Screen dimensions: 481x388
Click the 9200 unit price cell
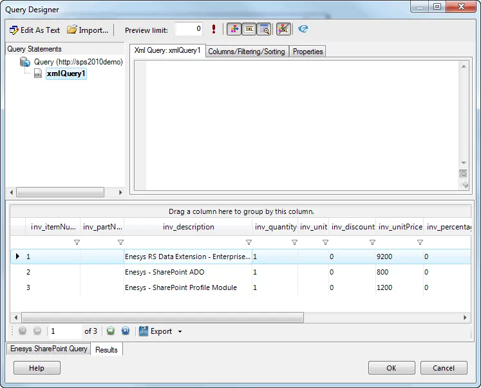399,257
